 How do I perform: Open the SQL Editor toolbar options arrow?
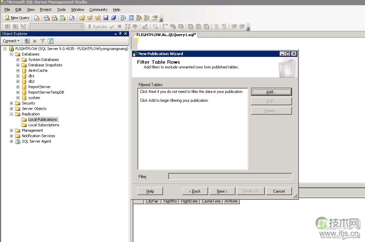pyautogui.click(x=248, y=28)
